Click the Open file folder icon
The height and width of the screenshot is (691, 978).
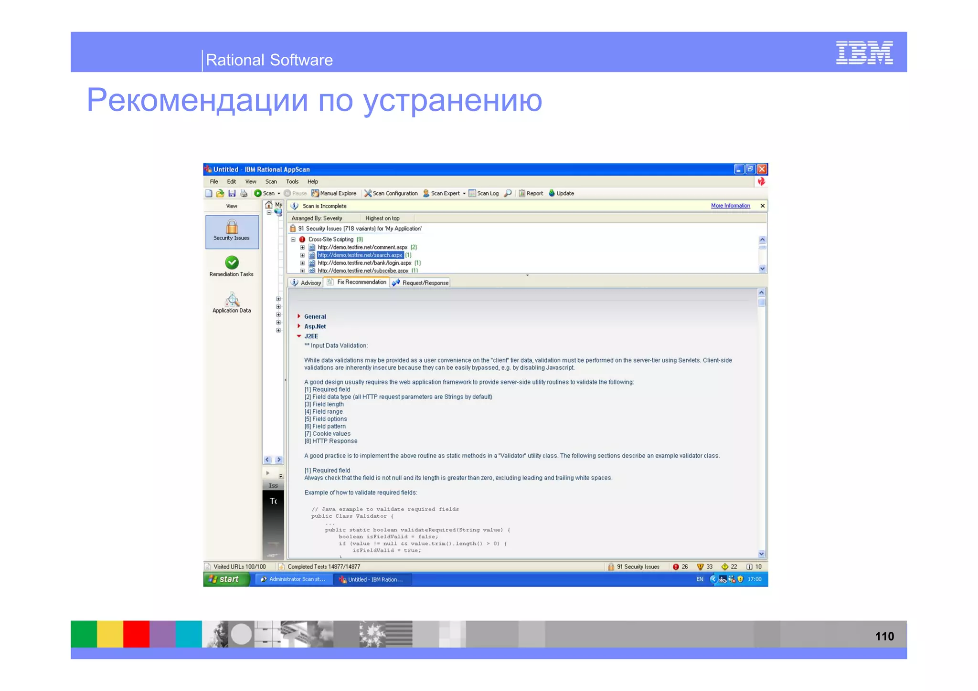(220, 193)
